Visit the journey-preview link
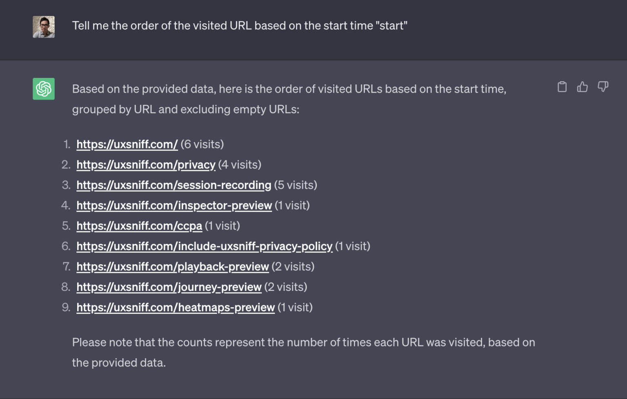 (x=169, y=287)
